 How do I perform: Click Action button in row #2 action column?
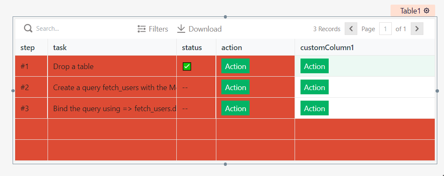(235, 88)
